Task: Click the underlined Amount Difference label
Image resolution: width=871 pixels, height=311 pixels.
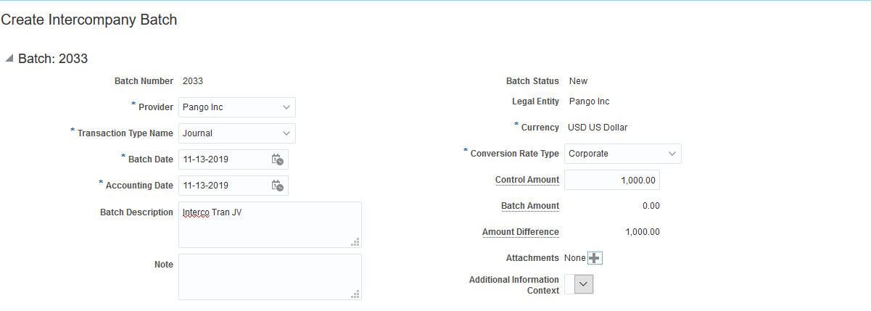Action: coord(520,232)
